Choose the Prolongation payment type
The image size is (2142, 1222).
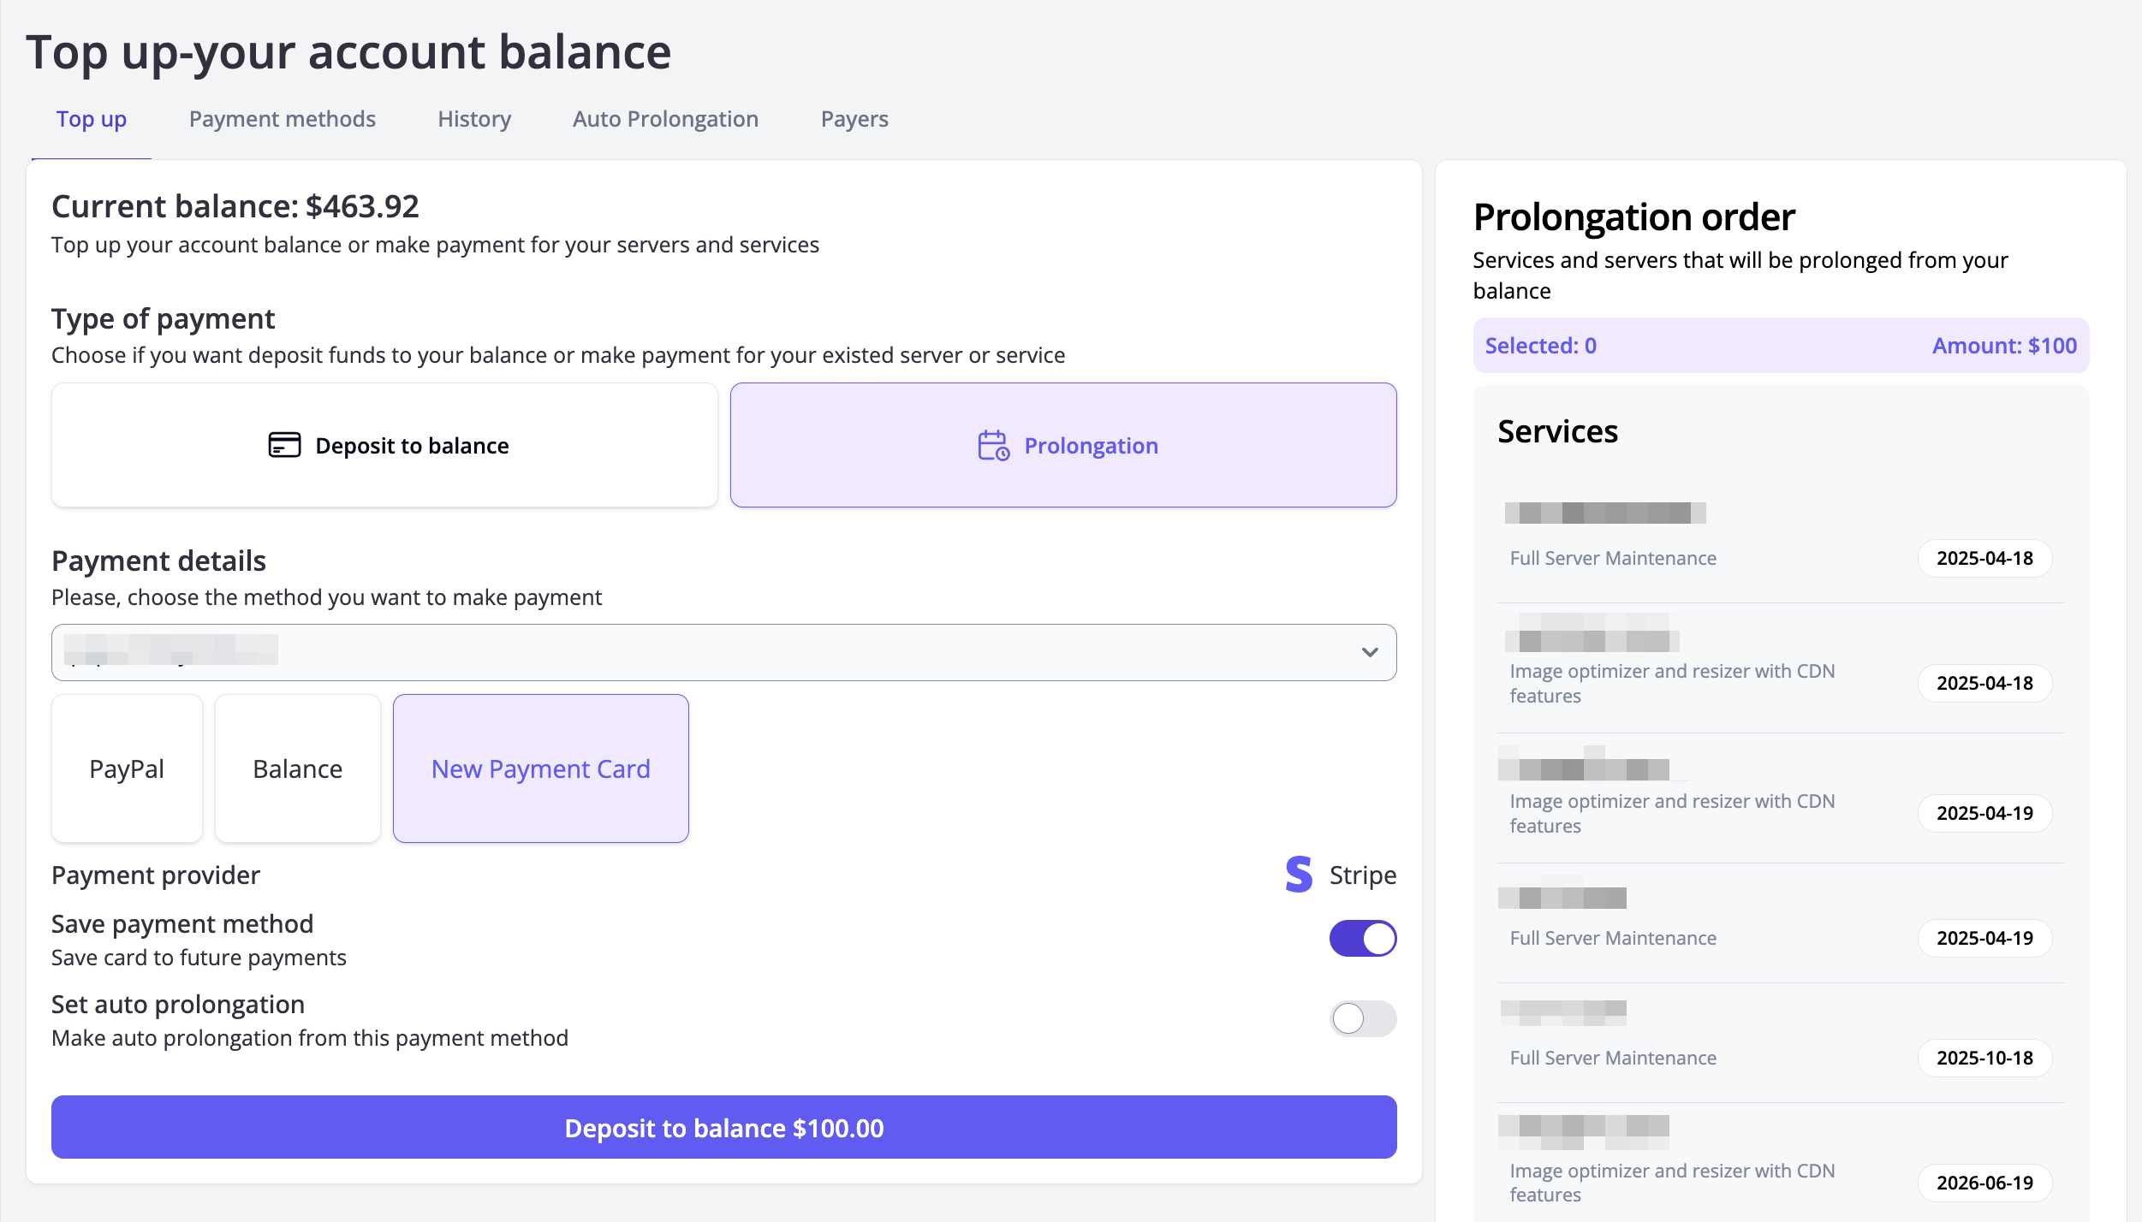(x=1062, y=445)
